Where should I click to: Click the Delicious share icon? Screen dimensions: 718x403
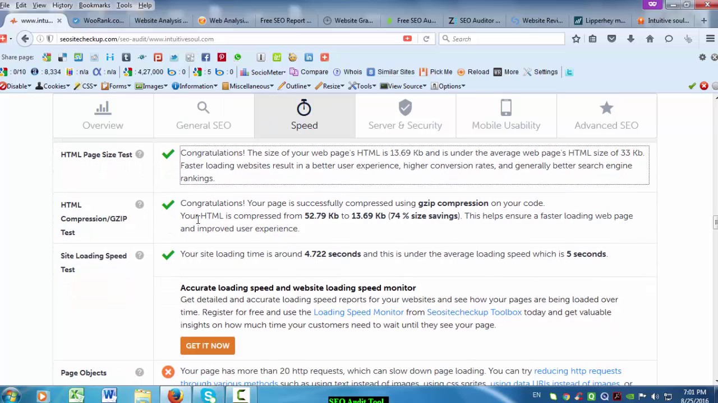(62, 57)
